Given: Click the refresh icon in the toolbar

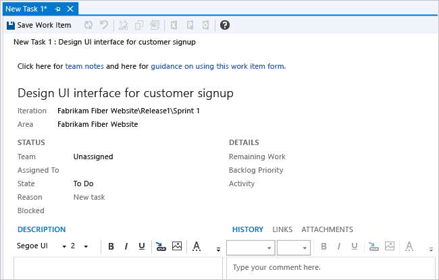Looking at the screenshot, I should pyautogui.click(x=88, y=26).
